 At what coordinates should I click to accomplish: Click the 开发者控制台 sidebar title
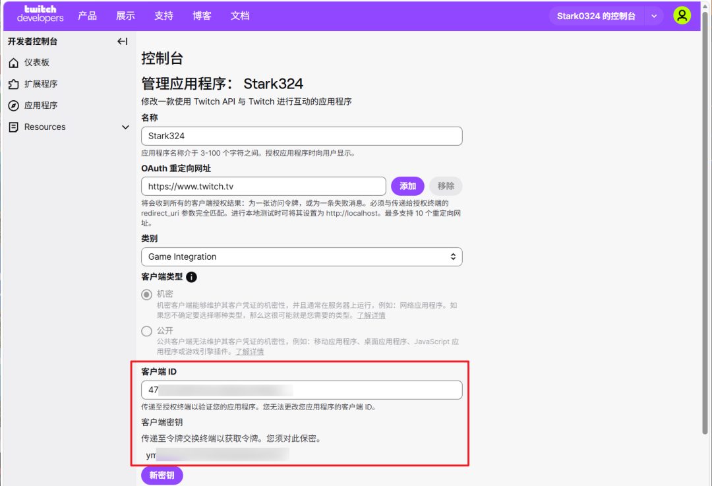(x=33, y=42)
